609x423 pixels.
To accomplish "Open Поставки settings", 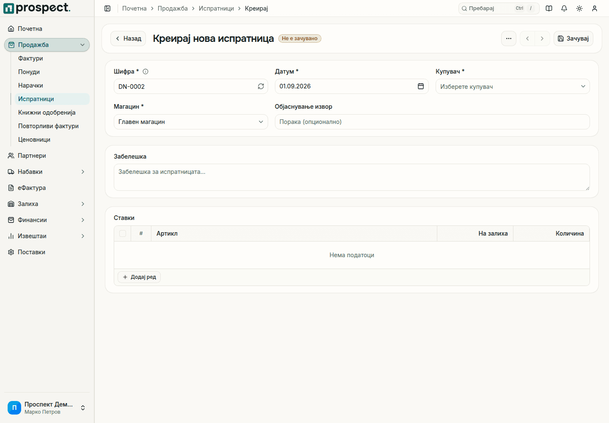I will pos(47,252).
